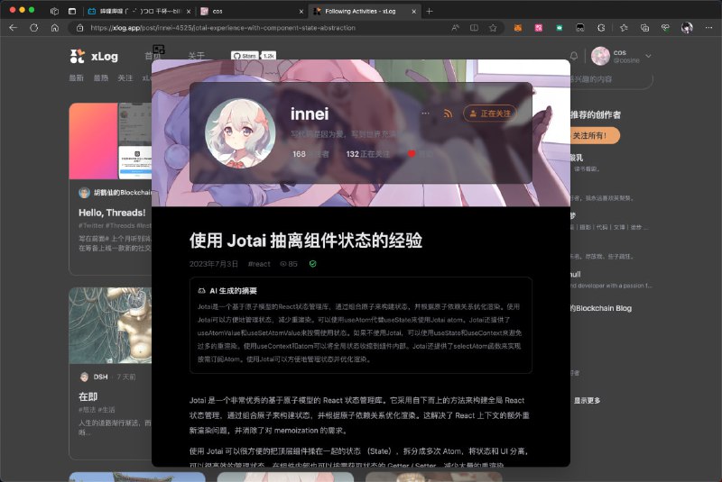Click the browser back arrow
722x482 pixels.
[13, 28]
